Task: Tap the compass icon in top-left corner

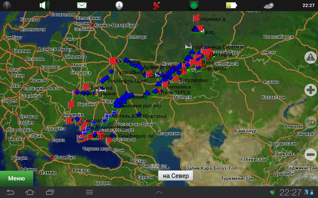Action: coord(6,5)
